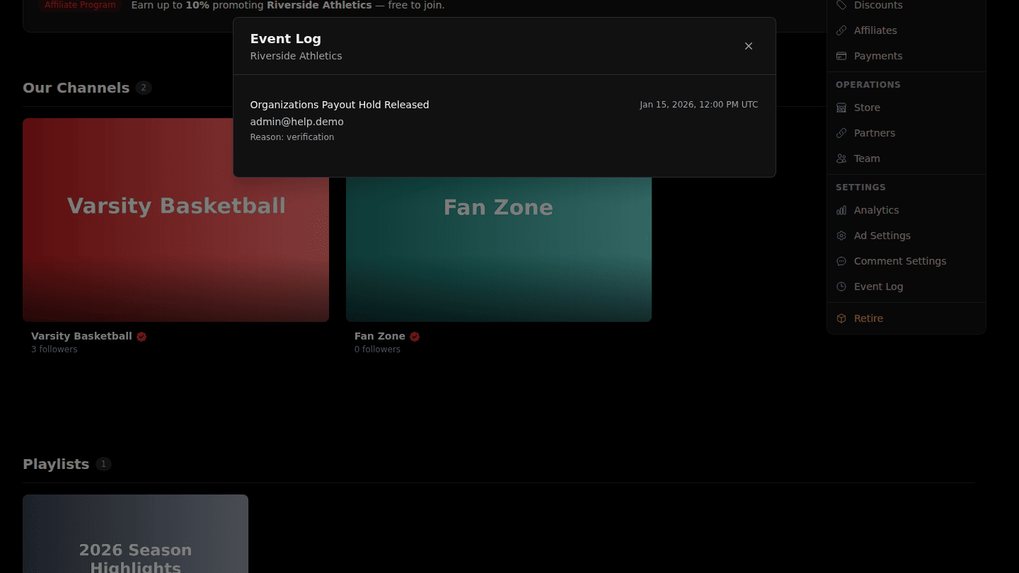Screen dimensions: 1019x573
Task: Click the Discounts tag icon
Action: pyautogui.click(x=841, y=5)
